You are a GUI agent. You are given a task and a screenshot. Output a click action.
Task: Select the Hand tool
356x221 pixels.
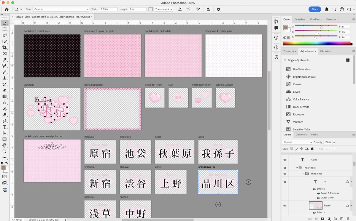[x=4, y=145]
